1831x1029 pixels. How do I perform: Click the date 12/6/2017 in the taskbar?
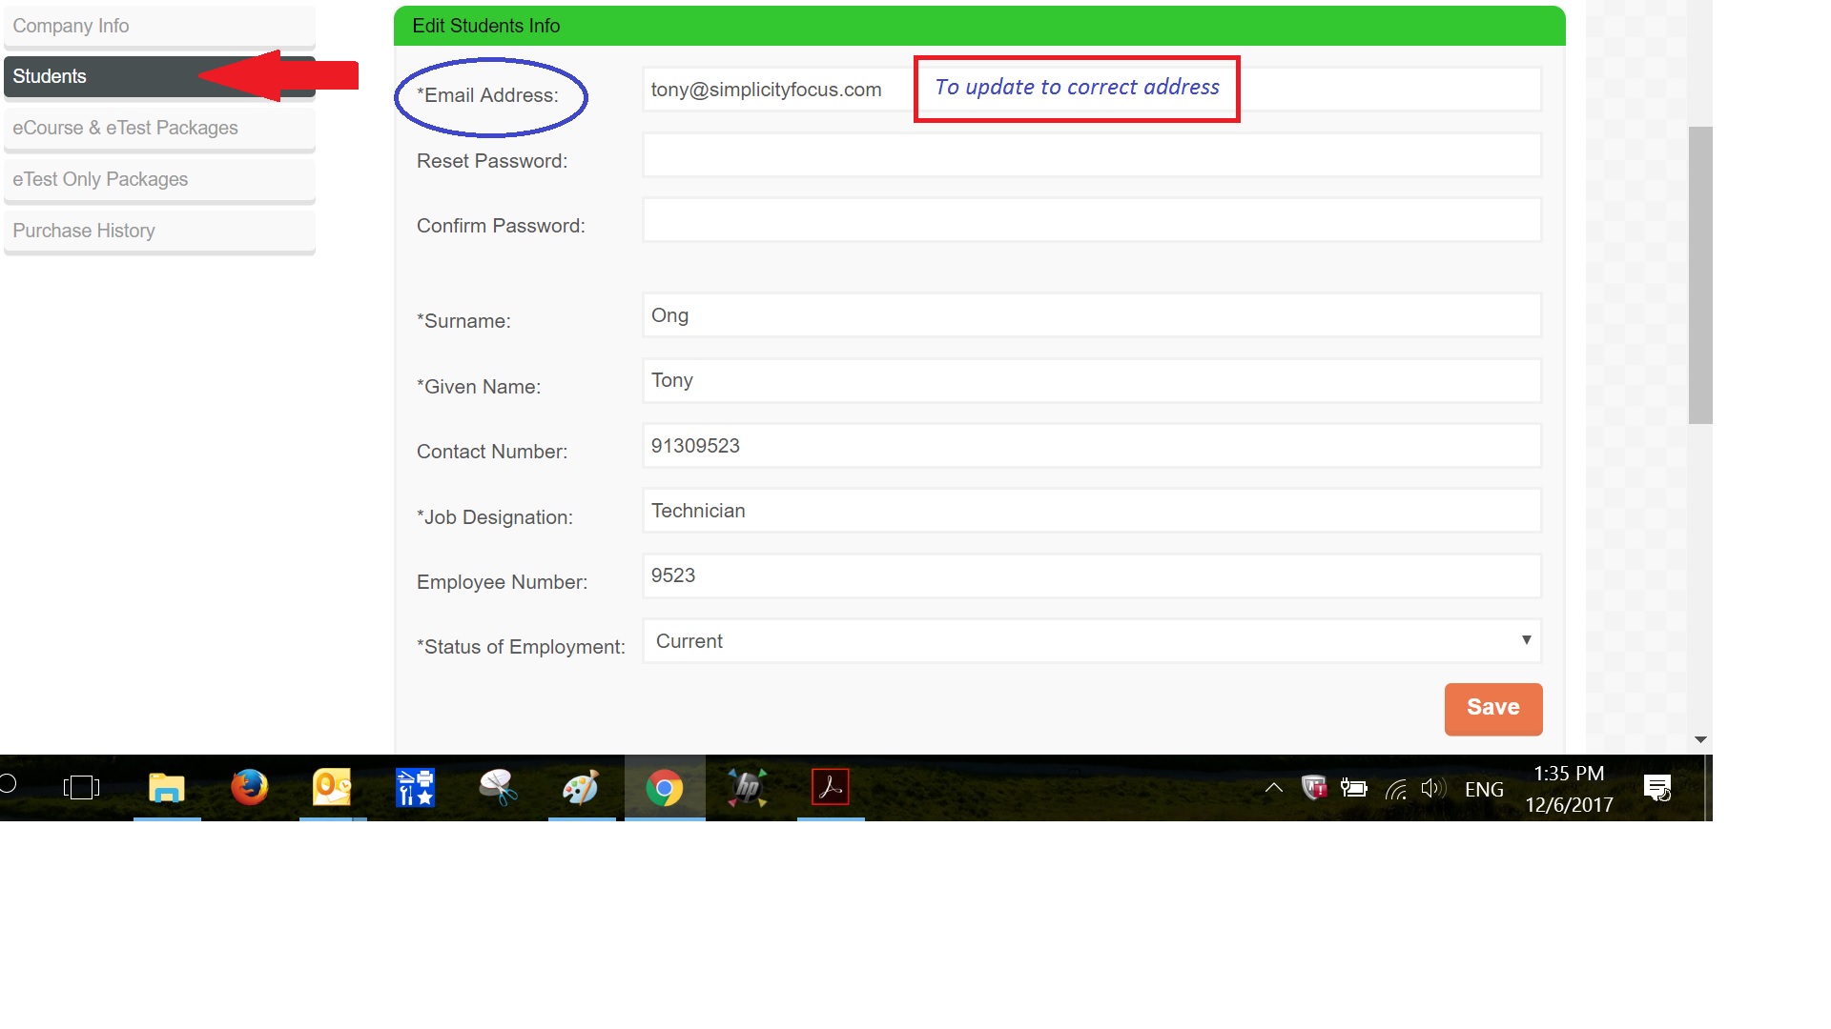point(1569,805)
